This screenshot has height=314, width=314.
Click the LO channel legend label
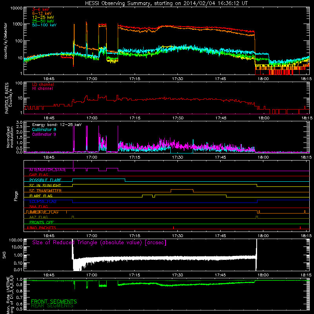click(x=43, y=84)
